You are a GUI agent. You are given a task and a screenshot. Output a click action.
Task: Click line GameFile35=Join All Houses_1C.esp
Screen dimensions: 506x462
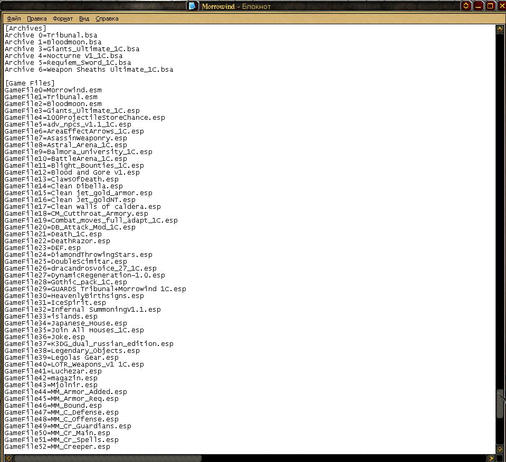tap(74, 330)
